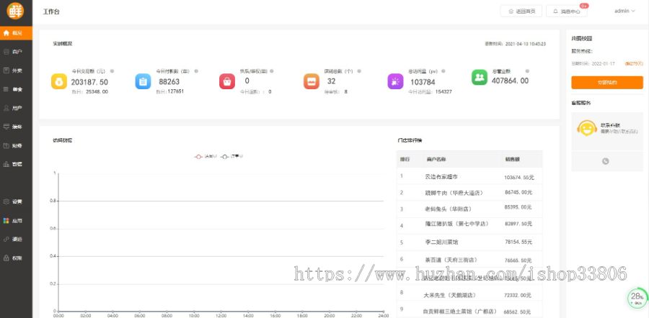
Task: Open the 应用 apps colorful grid icon
Action: [x=6, y=221]
